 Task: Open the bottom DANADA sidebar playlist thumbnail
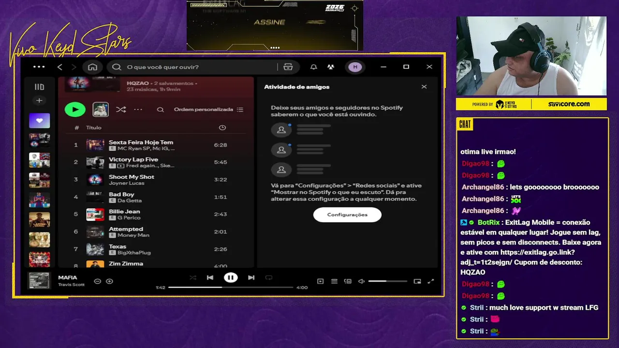click(39, 260)
